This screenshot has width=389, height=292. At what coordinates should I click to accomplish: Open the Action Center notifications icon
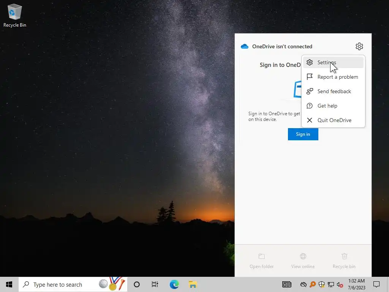(376, 284)
